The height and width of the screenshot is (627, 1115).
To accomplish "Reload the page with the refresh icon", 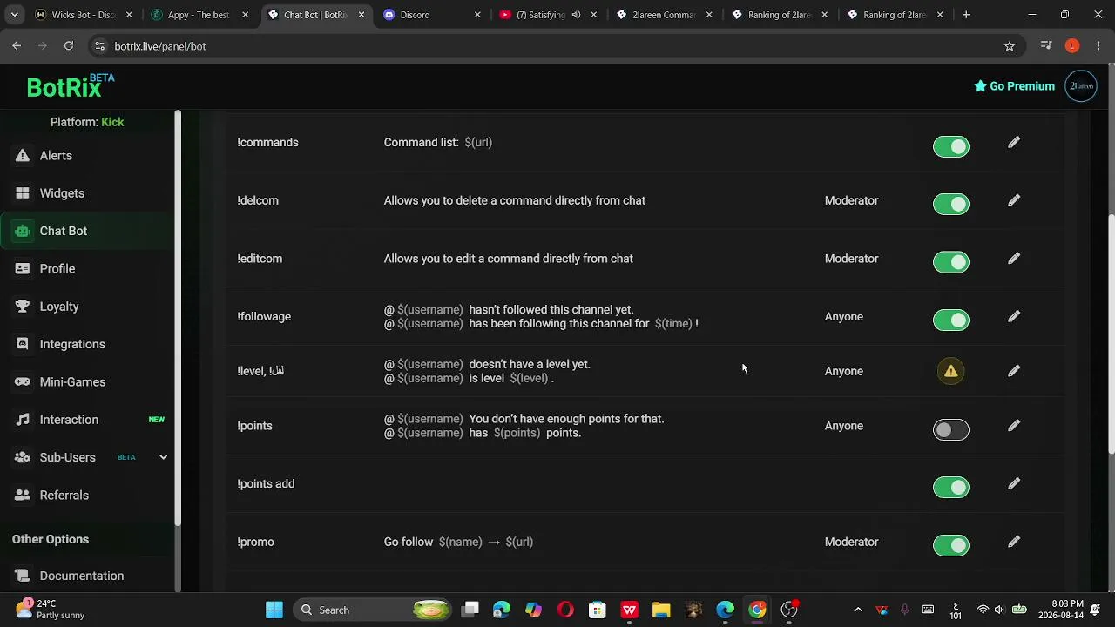I will point(69,46).
